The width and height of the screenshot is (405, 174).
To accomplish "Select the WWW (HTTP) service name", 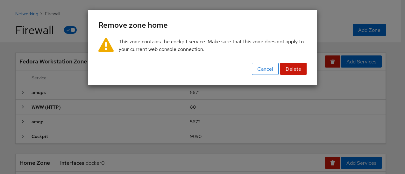I will tap(46, 107).
